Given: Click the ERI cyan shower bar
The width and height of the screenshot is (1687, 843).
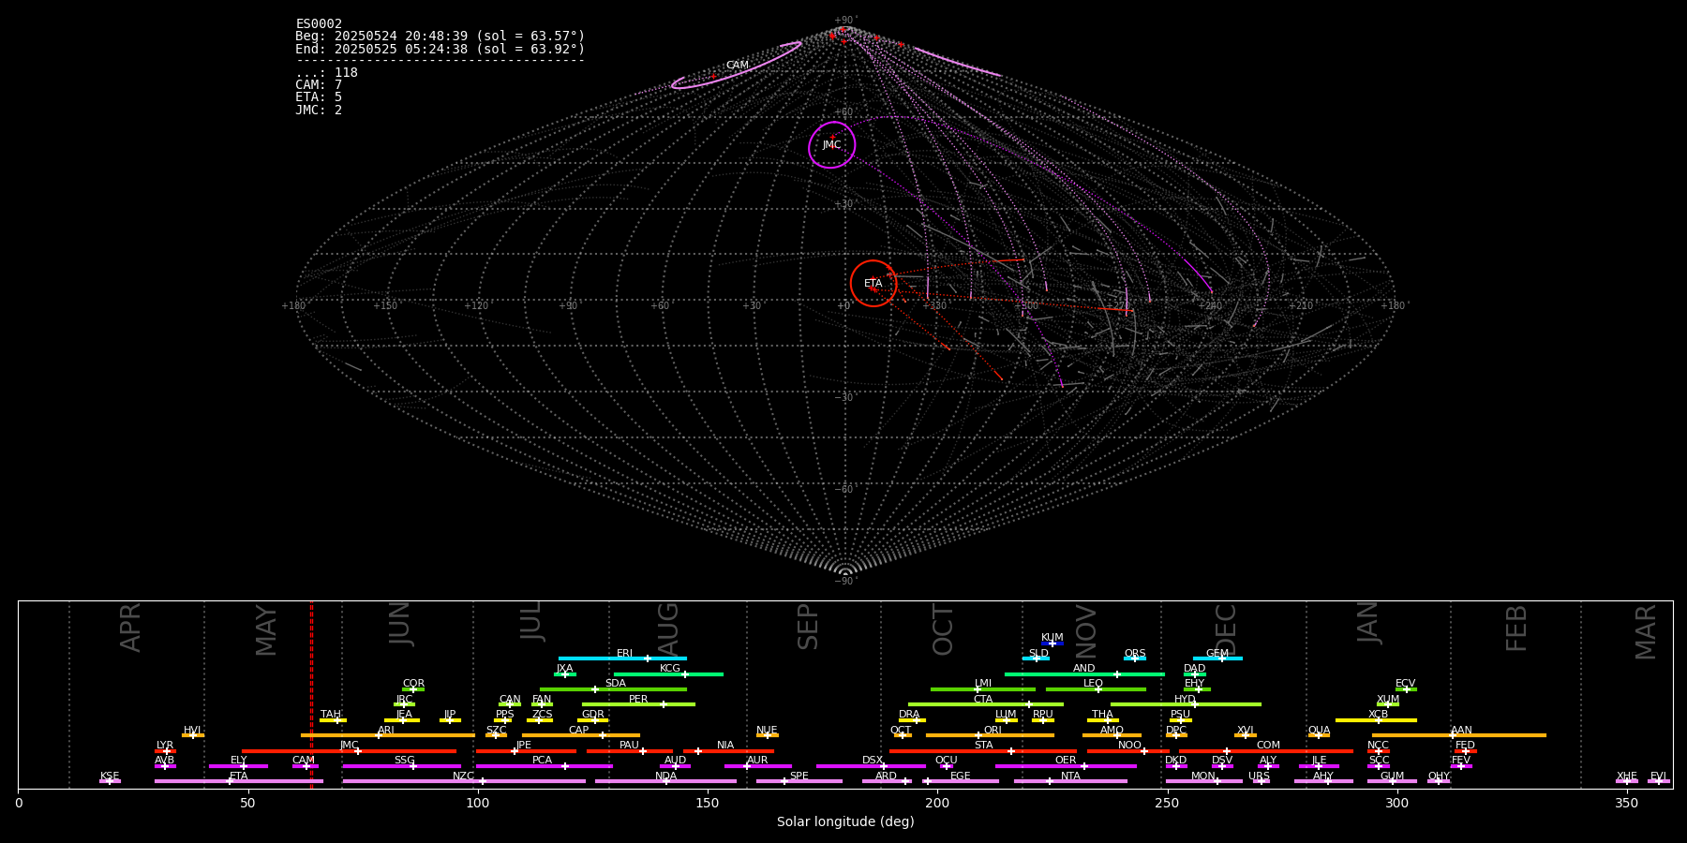Looking at the screenshot, I should point(622,658).
